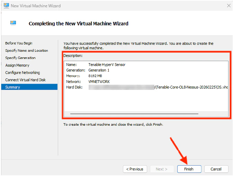Select Configure Networking step
233x176 pixels.
click(x=23, y=73)
